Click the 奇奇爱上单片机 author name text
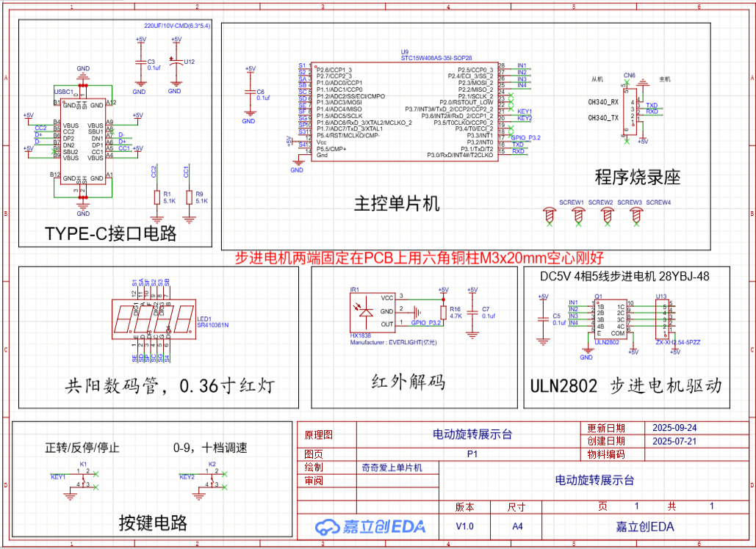The height and width of the screenshot is (549, 756). pos(394,468)
